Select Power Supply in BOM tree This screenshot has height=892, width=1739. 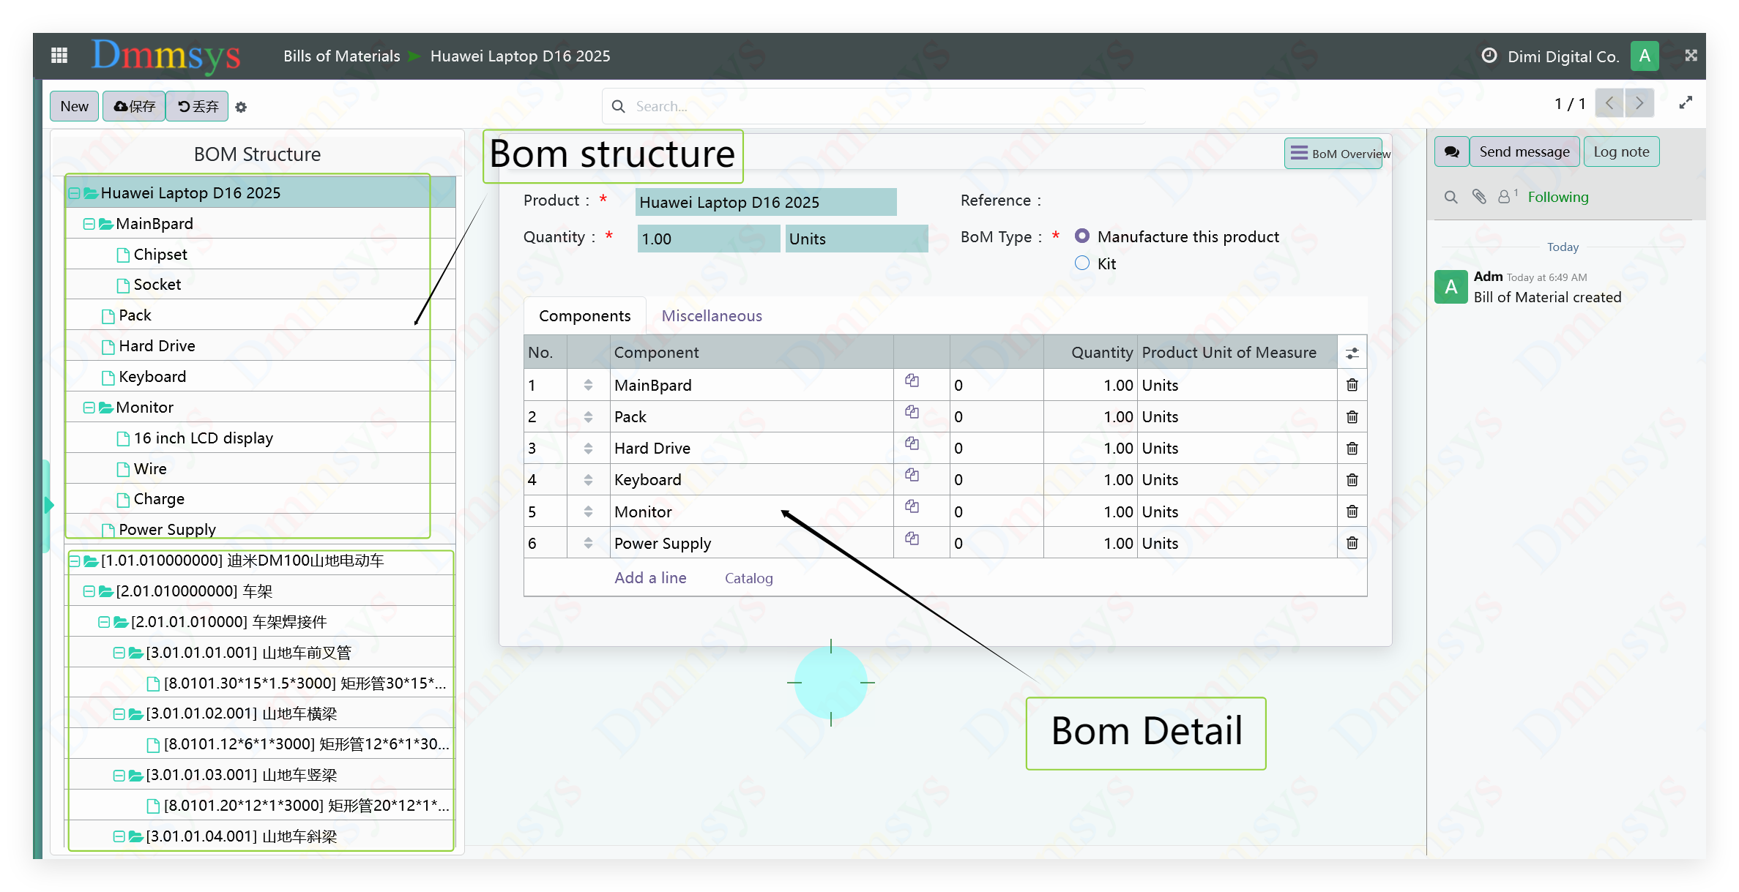[x=167, y=529]
